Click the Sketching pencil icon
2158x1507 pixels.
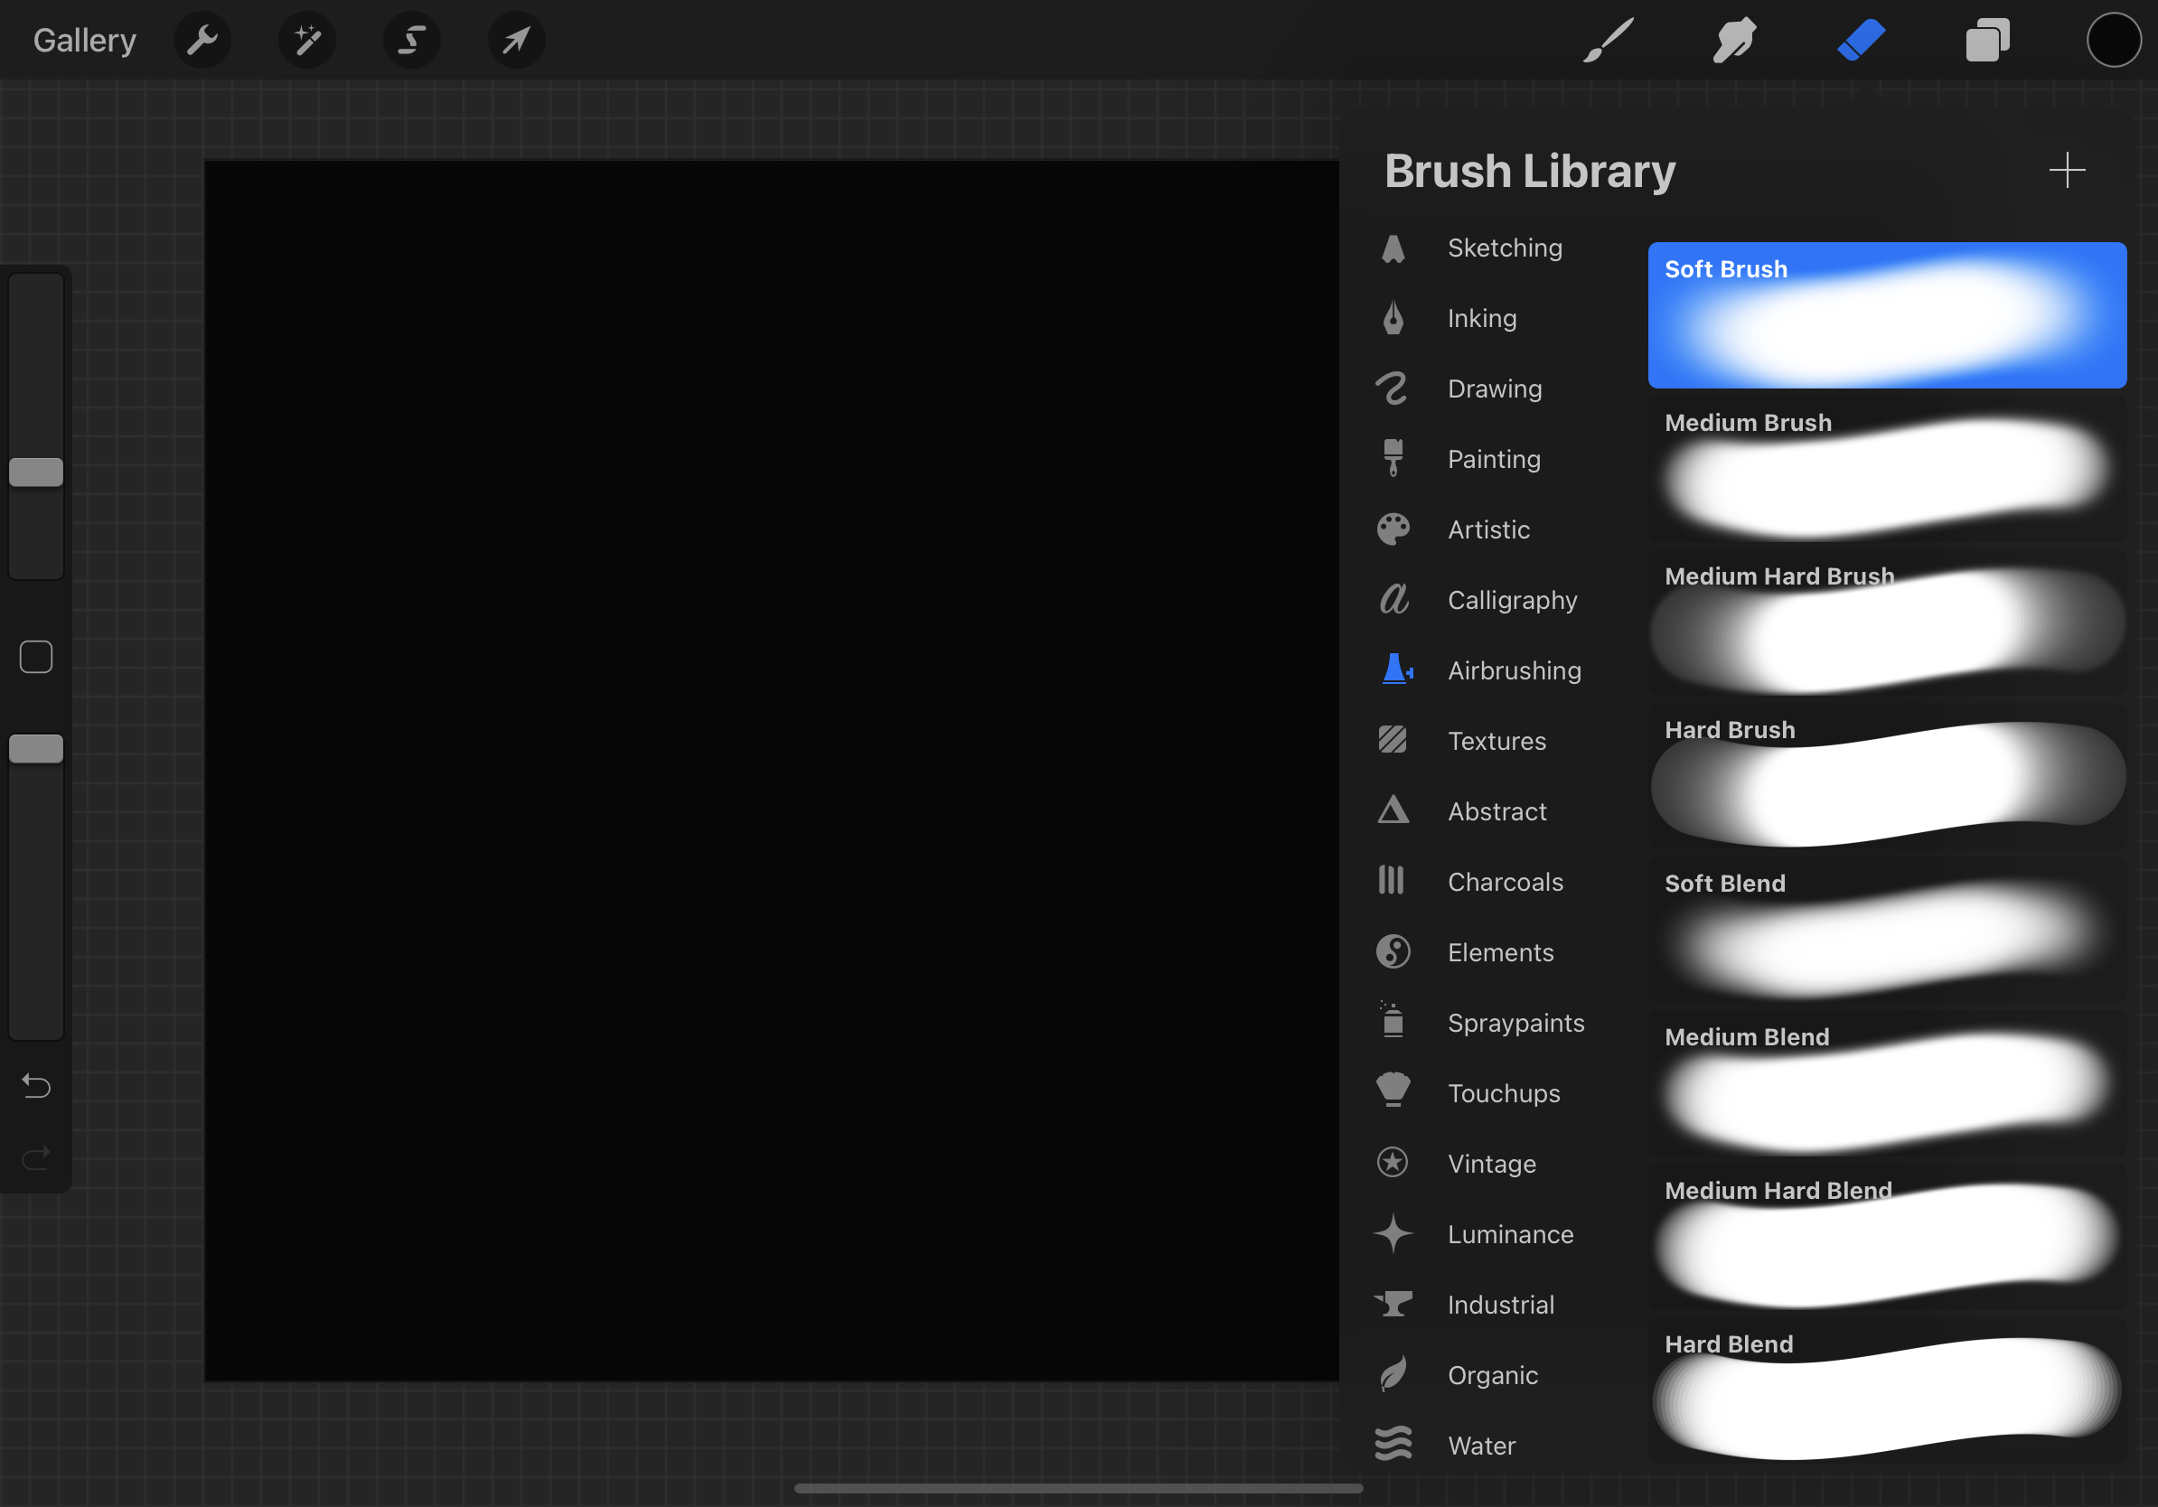click(x=1393, y=248)
